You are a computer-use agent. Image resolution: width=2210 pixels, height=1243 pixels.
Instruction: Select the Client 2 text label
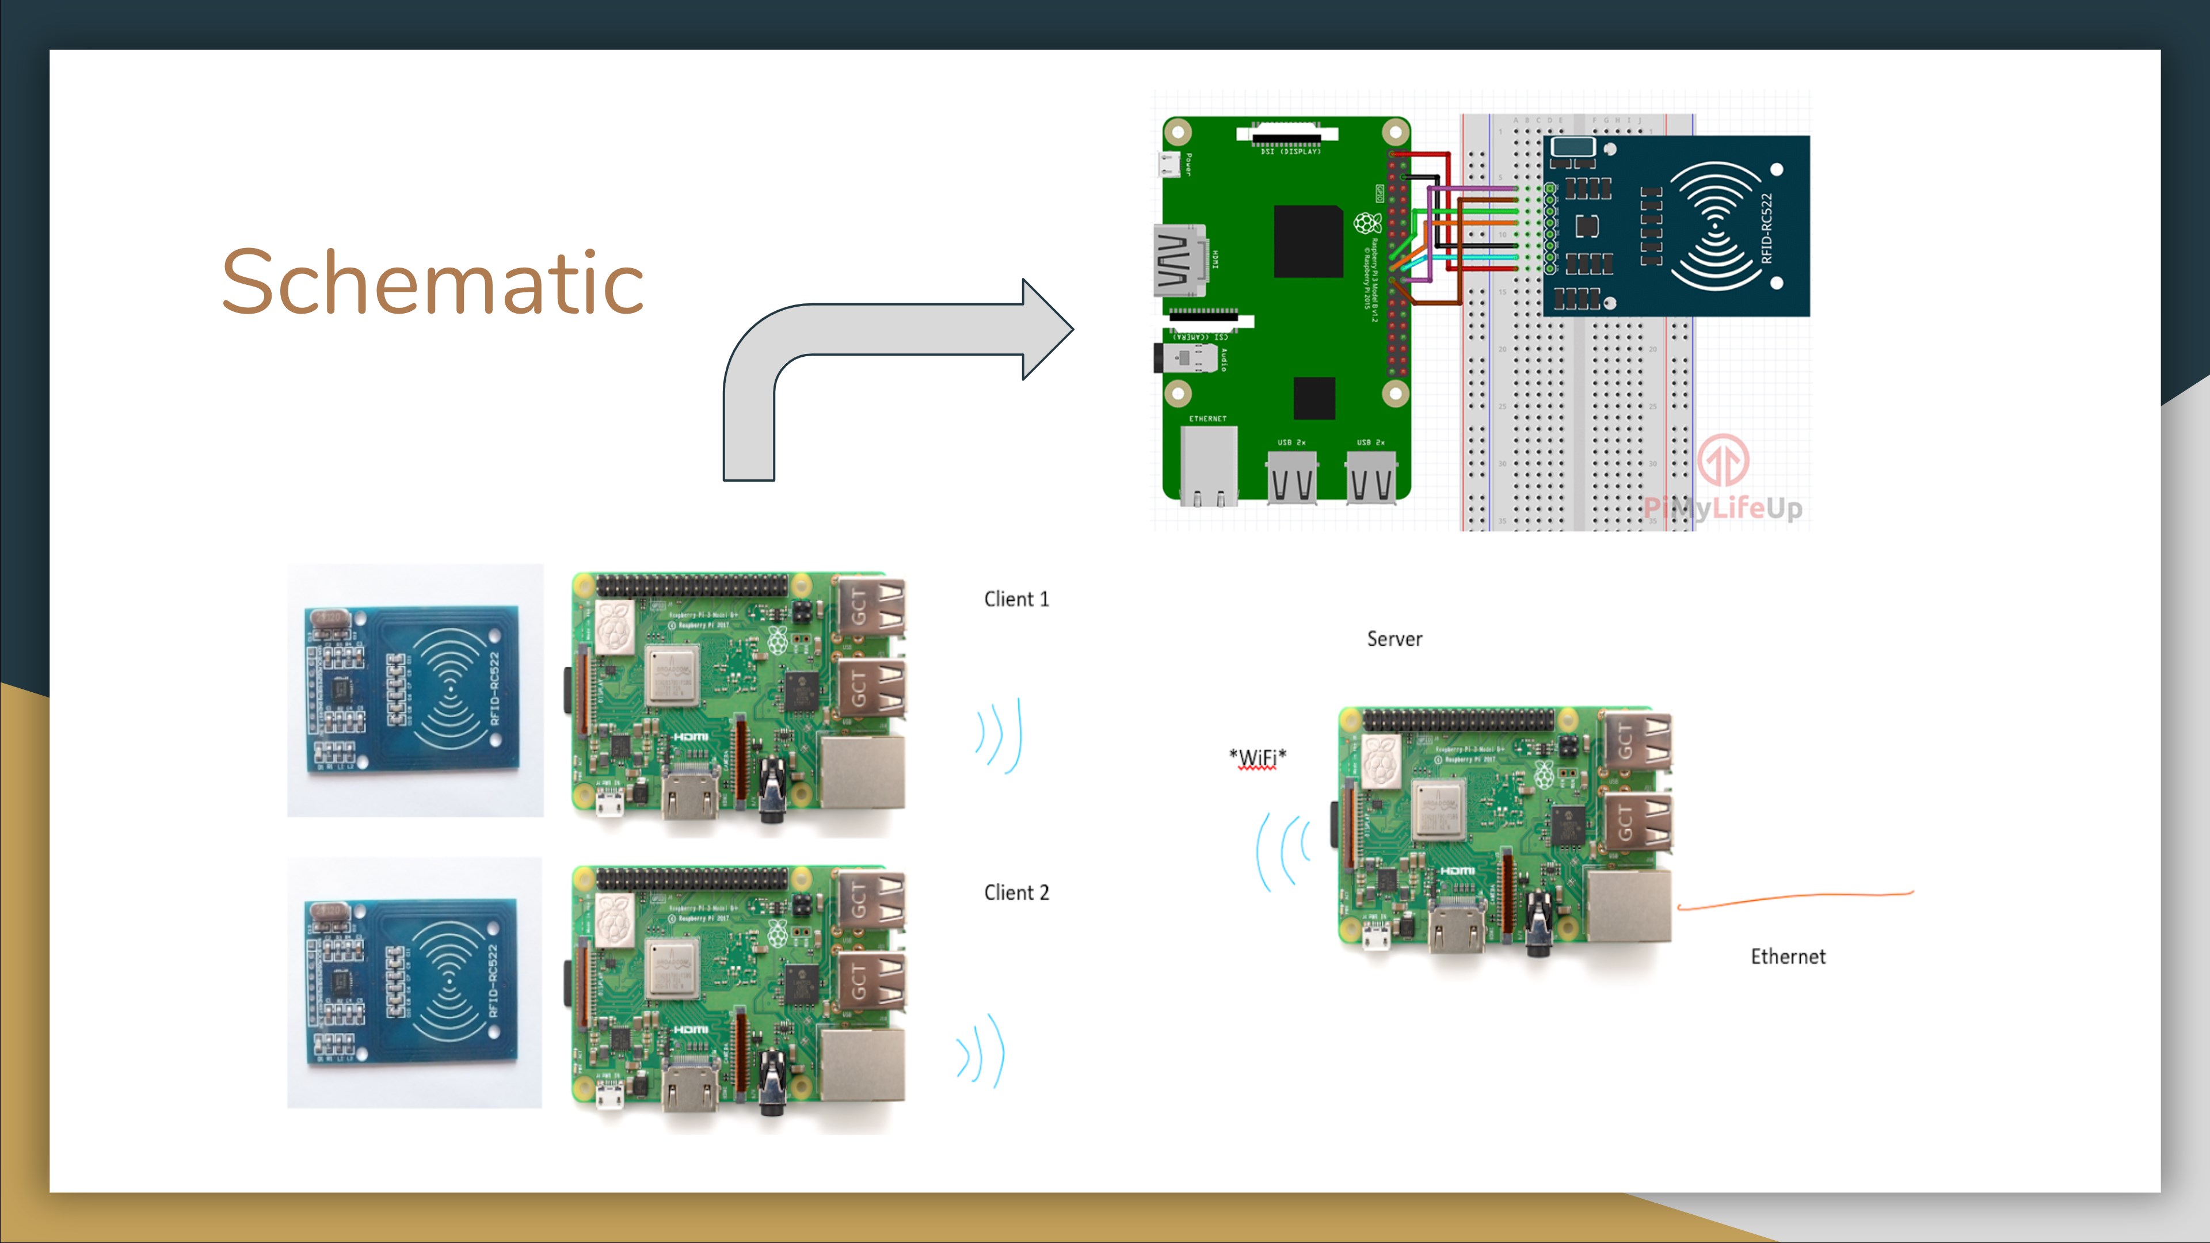[1016, 892]
